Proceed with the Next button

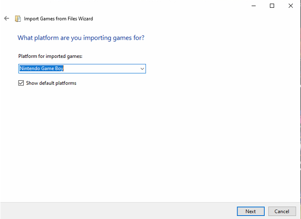[x=251, y=211]
